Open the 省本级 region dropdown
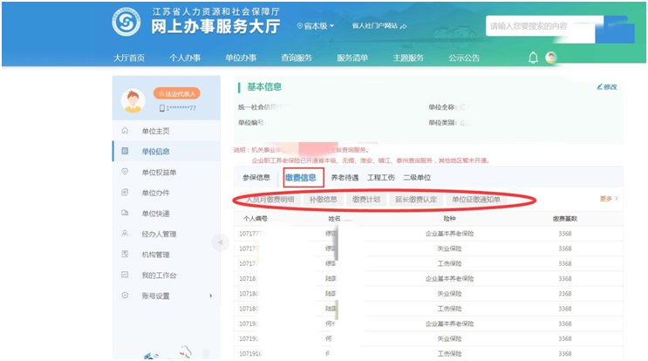Viewport: 648px width, 361px height. pyautogui.click(x=316, y=26)
